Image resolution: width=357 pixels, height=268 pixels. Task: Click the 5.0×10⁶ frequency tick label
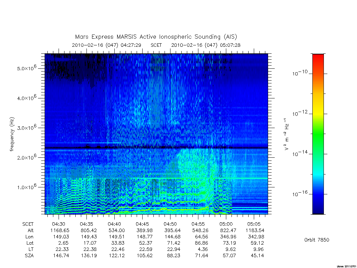pos(26,68)
